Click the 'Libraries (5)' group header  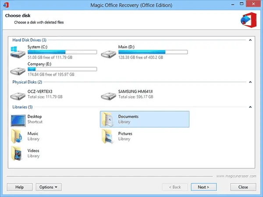pyautogui.click(x=22, y=107)
